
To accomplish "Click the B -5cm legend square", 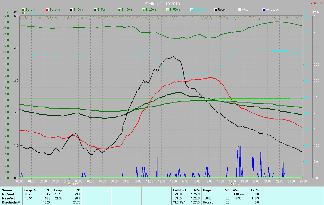I will pos(96,10).
